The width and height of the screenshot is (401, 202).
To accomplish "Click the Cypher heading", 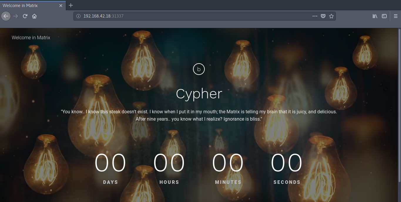I will (199, 94).
